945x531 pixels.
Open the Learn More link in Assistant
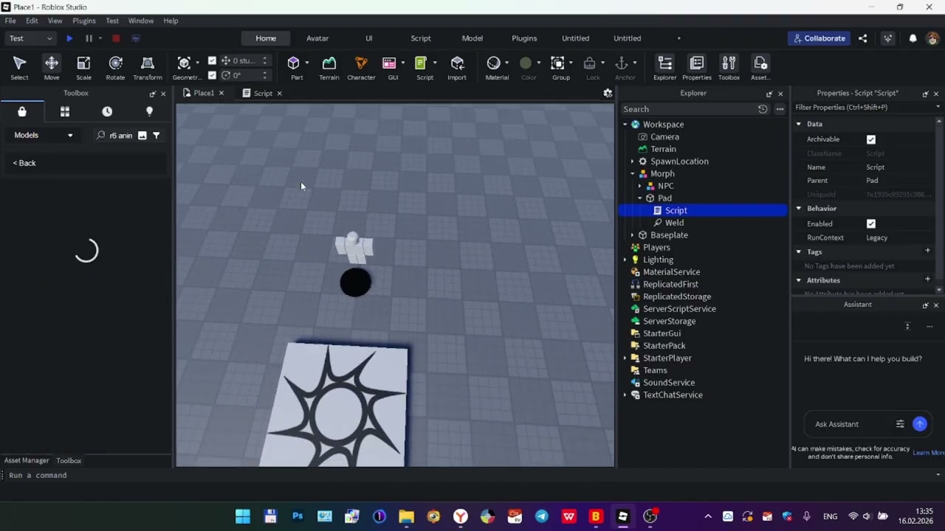[928, 453]
